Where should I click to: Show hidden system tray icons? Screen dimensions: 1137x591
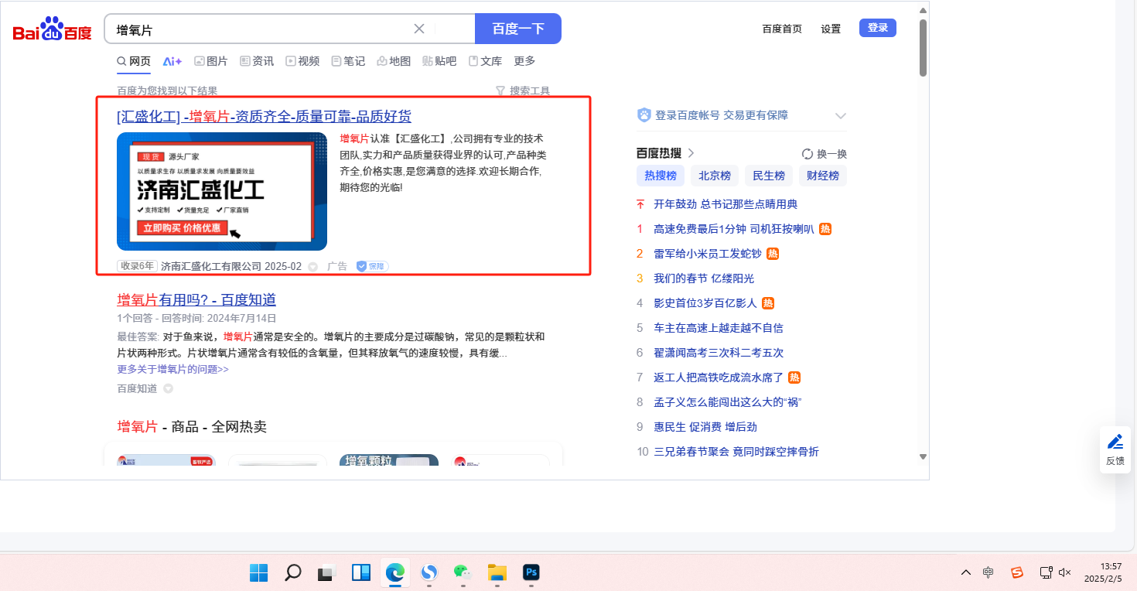(x=966, y=572)
